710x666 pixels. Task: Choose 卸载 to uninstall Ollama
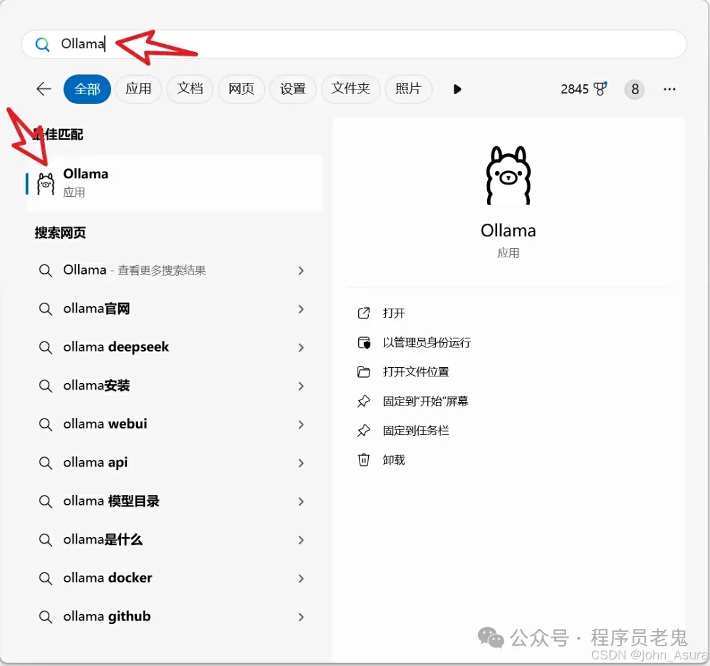(394, 460)
